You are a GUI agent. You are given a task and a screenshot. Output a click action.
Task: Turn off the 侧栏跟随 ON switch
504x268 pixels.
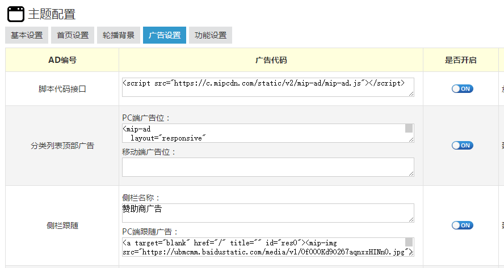(462, 226)
